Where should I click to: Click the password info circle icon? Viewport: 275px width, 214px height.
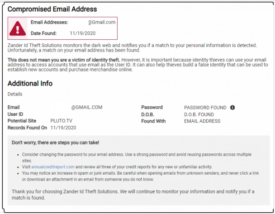[x=232, y=108]
